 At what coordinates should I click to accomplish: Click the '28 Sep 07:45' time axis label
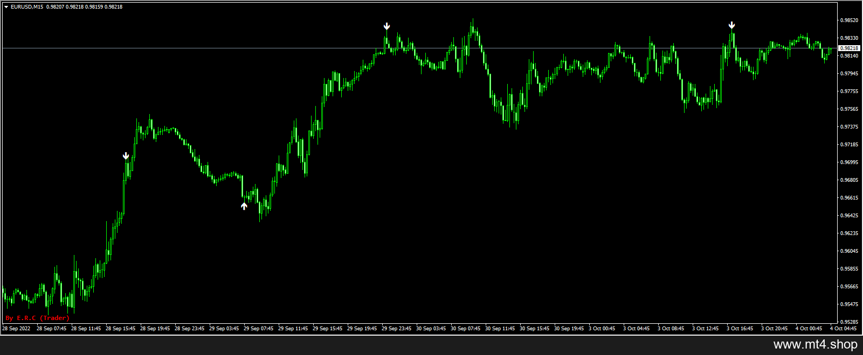(x=51, y=329)
